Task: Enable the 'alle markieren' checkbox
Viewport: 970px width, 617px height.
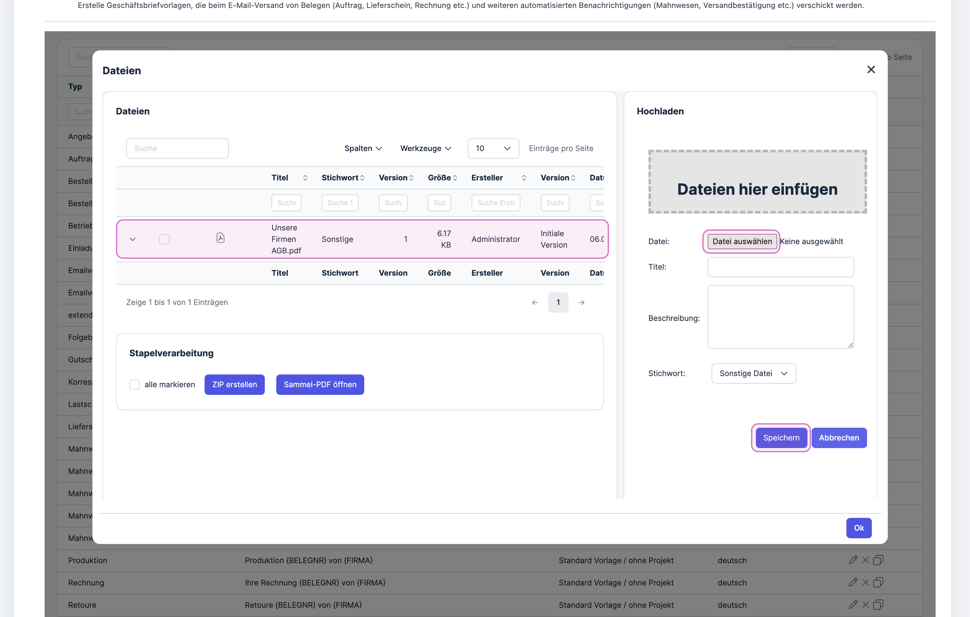Action: (134, 385)
